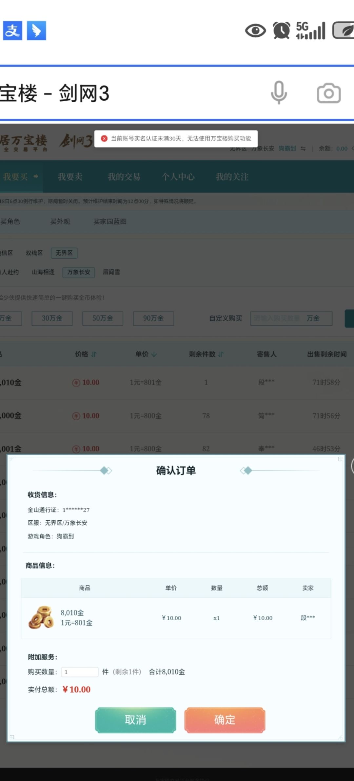Open the 我要卖 navigation tab
The height and width of the screenshot is (781, 354).
[70, 177]
